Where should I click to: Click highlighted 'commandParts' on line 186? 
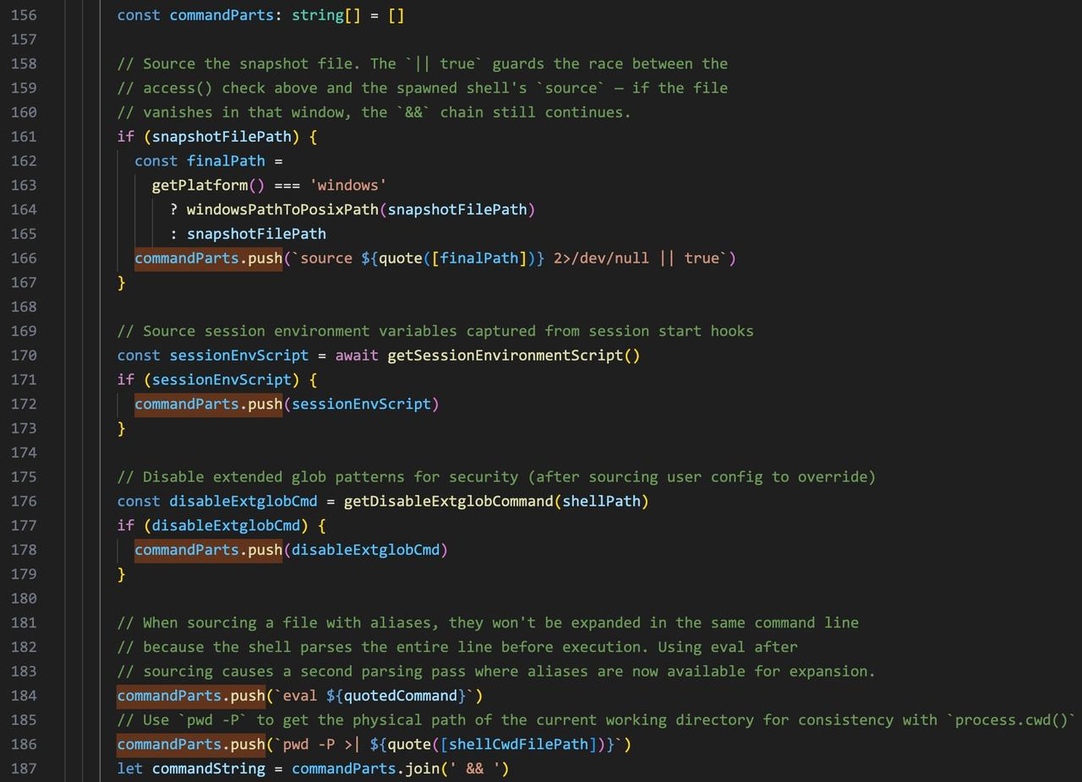[169, 745]
